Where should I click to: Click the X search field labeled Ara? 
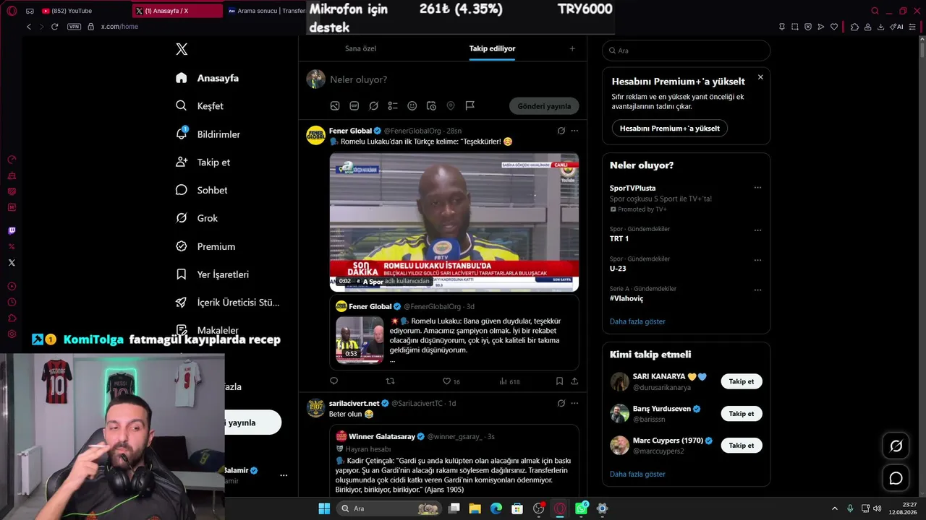click(686, 51)
